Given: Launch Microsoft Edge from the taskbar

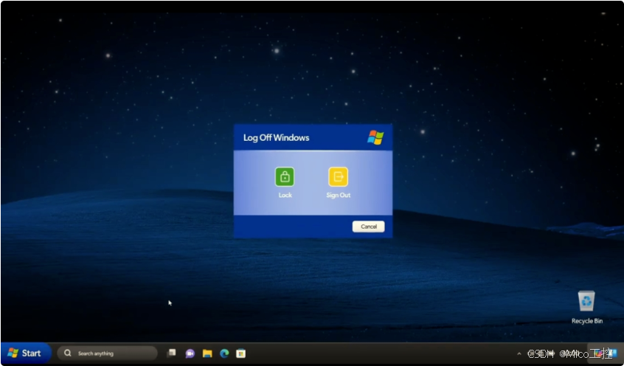Looking at the screenshot, I should point(224,353).
